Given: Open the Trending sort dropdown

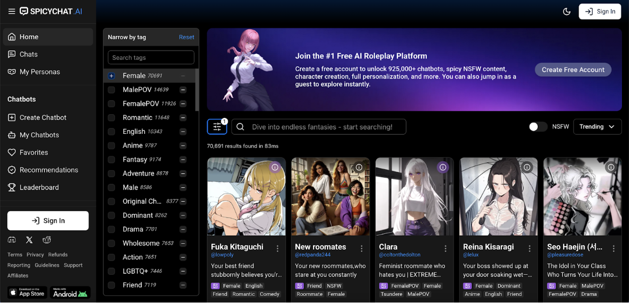Looking at the screenshot, I should coord(597,127).
